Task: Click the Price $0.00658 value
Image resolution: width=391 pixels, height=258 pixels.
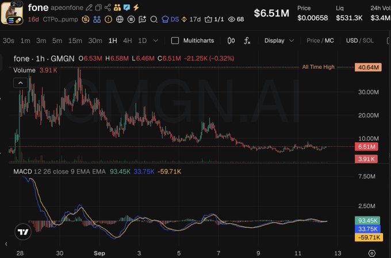Action: click(312, 18)
